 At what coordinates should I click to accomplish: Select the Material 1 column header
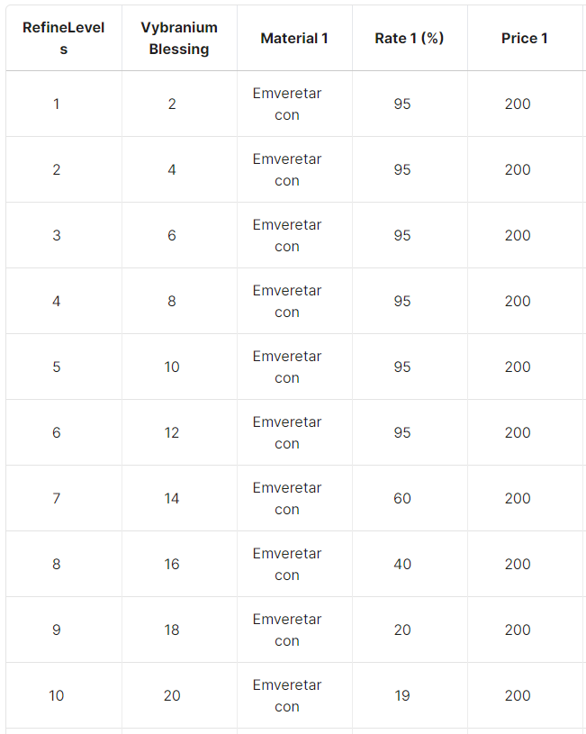[294, 38]
